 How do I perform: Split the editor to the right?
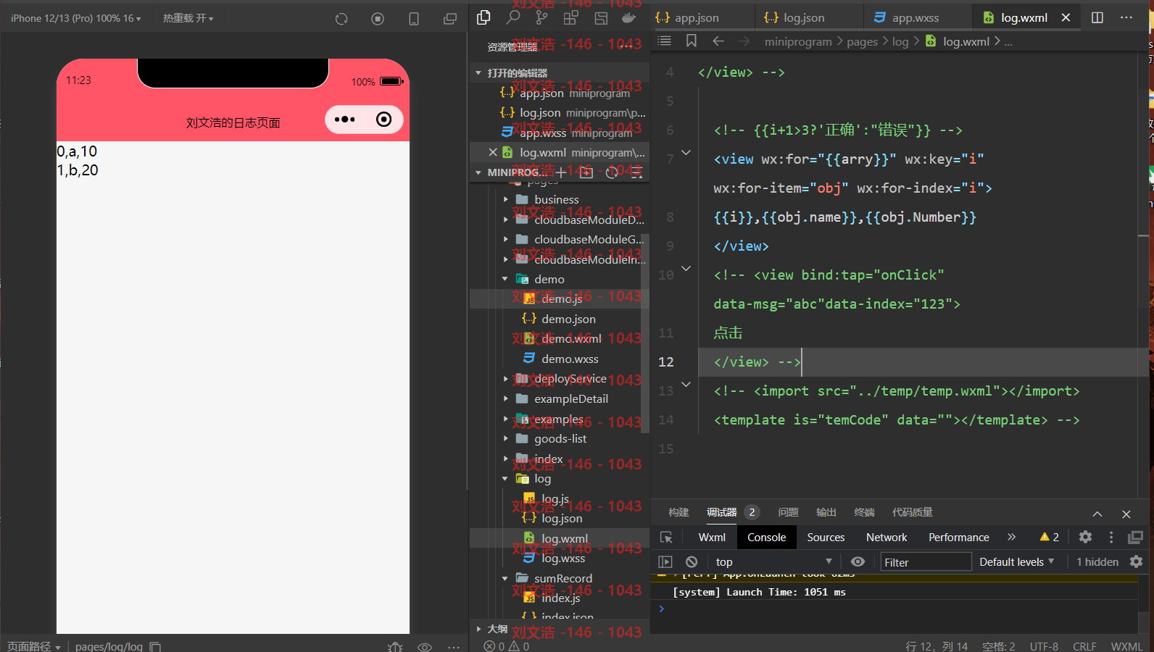pyautogui.click(x=1097, y=17)
